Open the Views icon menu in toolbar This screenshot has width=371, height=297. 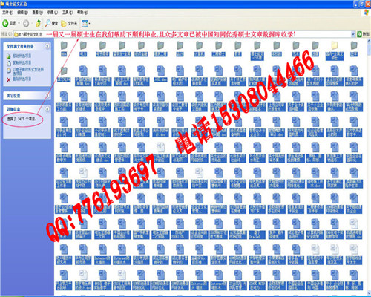85,24
